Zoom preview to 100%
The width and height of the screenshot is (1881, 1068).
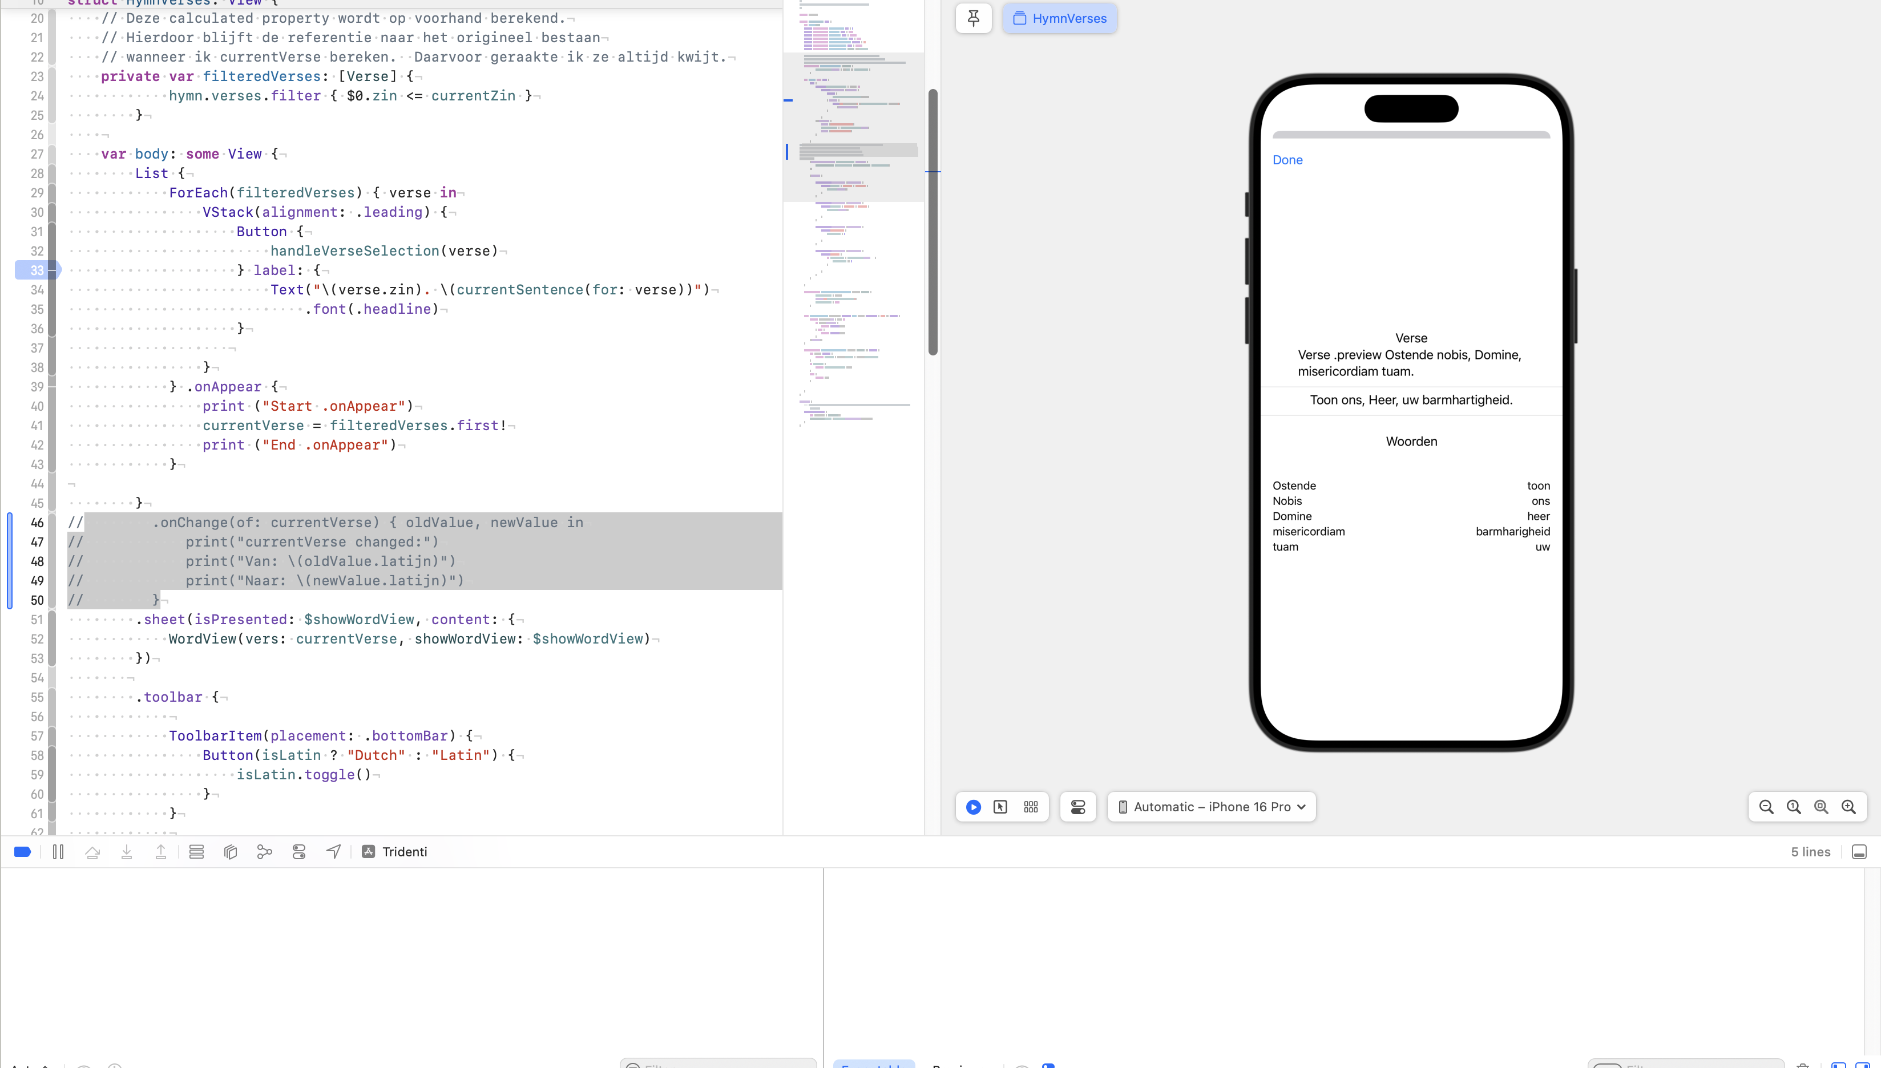click(1794, 807)
